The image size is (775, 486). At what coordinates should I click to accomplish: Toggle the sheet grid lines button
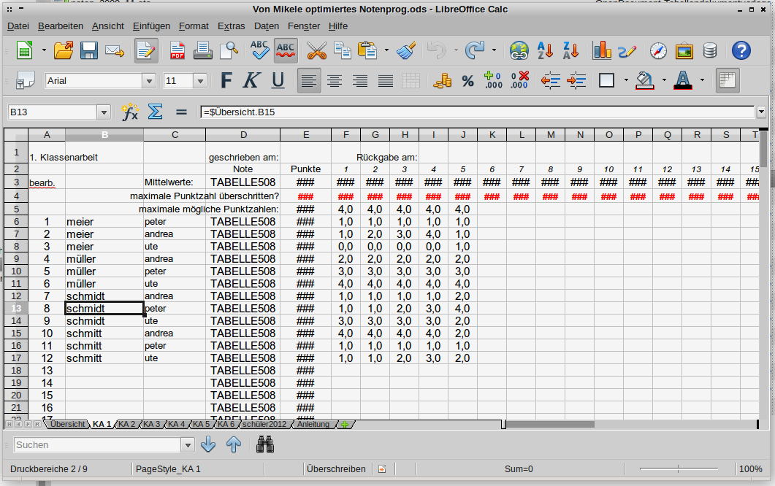coord(728,80)
